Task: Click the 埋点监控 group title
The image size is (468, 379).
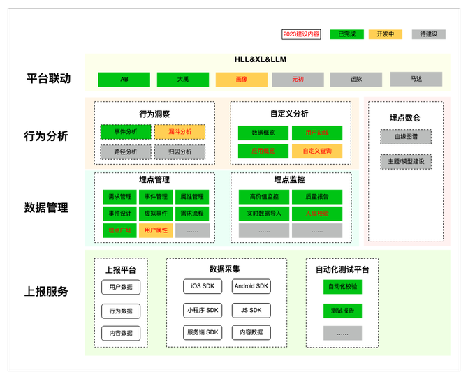Action: coord(289,179)
